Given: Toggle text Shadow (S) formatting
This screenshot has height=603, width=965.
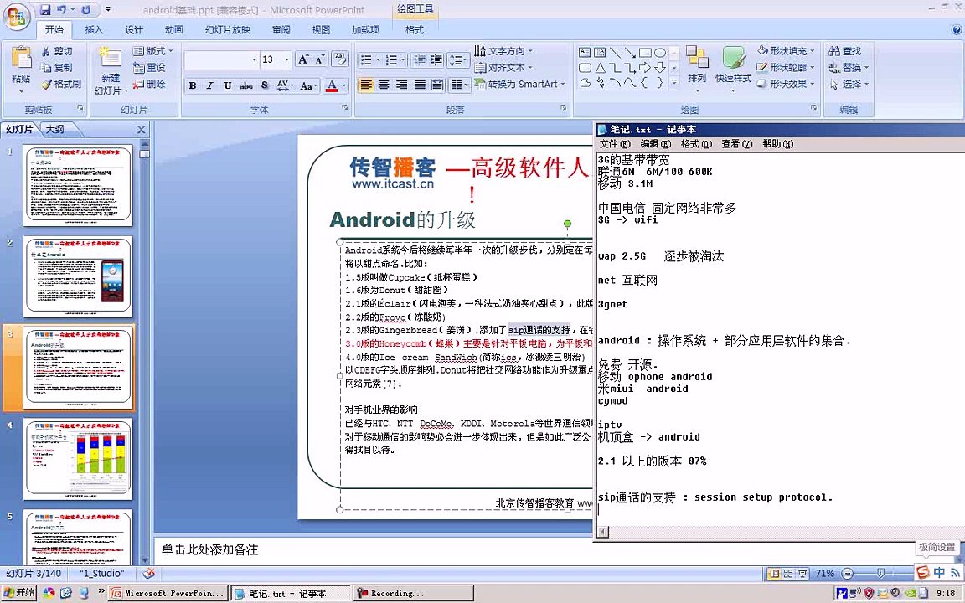Looking at the screenshot, I should tap(265, 85).
